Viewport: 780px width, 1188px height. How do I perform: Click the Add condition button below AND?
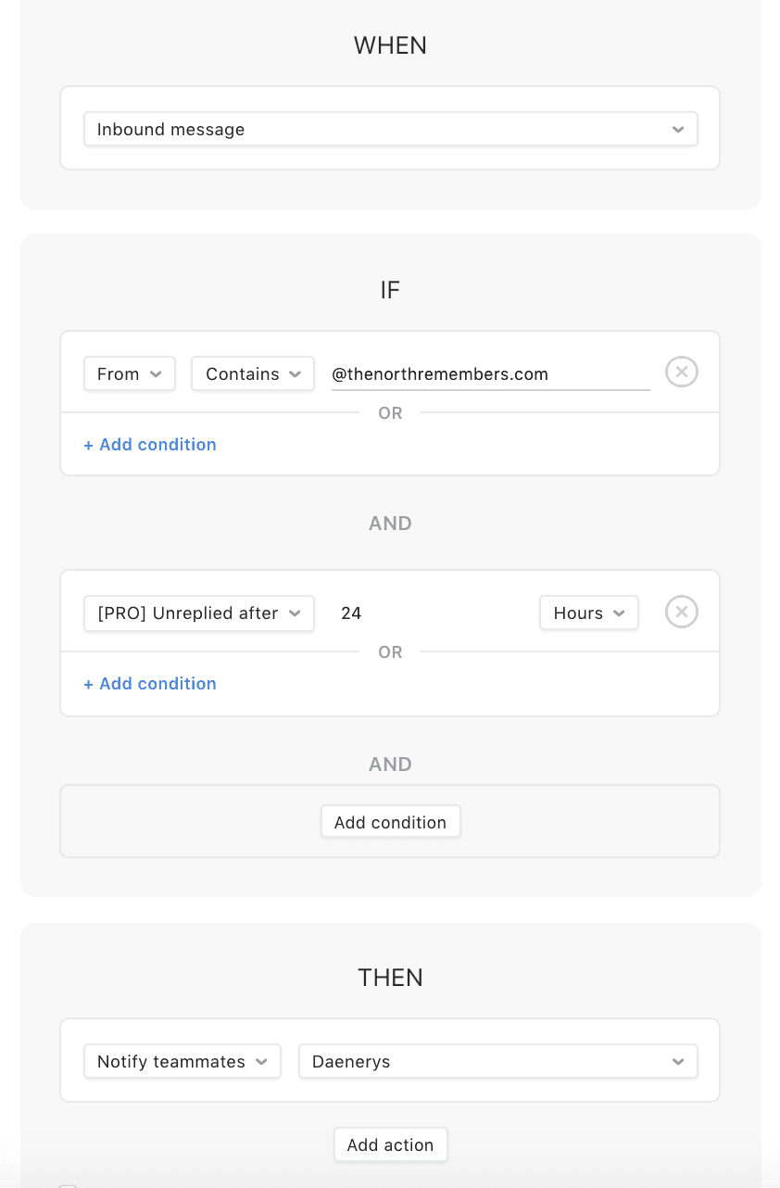click(x=391, y=822)
